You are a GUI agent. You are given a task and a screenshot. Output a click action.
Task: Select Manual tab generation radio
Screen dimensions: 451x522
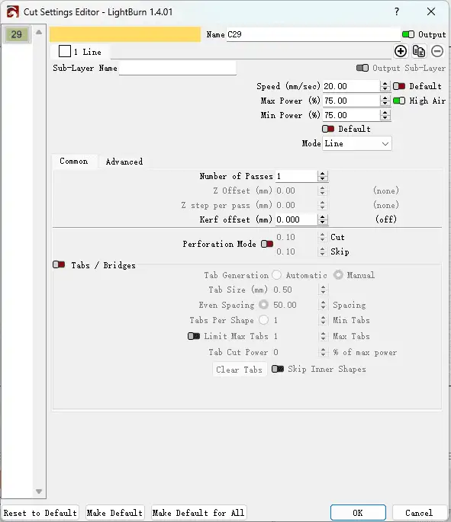point(338,275)
